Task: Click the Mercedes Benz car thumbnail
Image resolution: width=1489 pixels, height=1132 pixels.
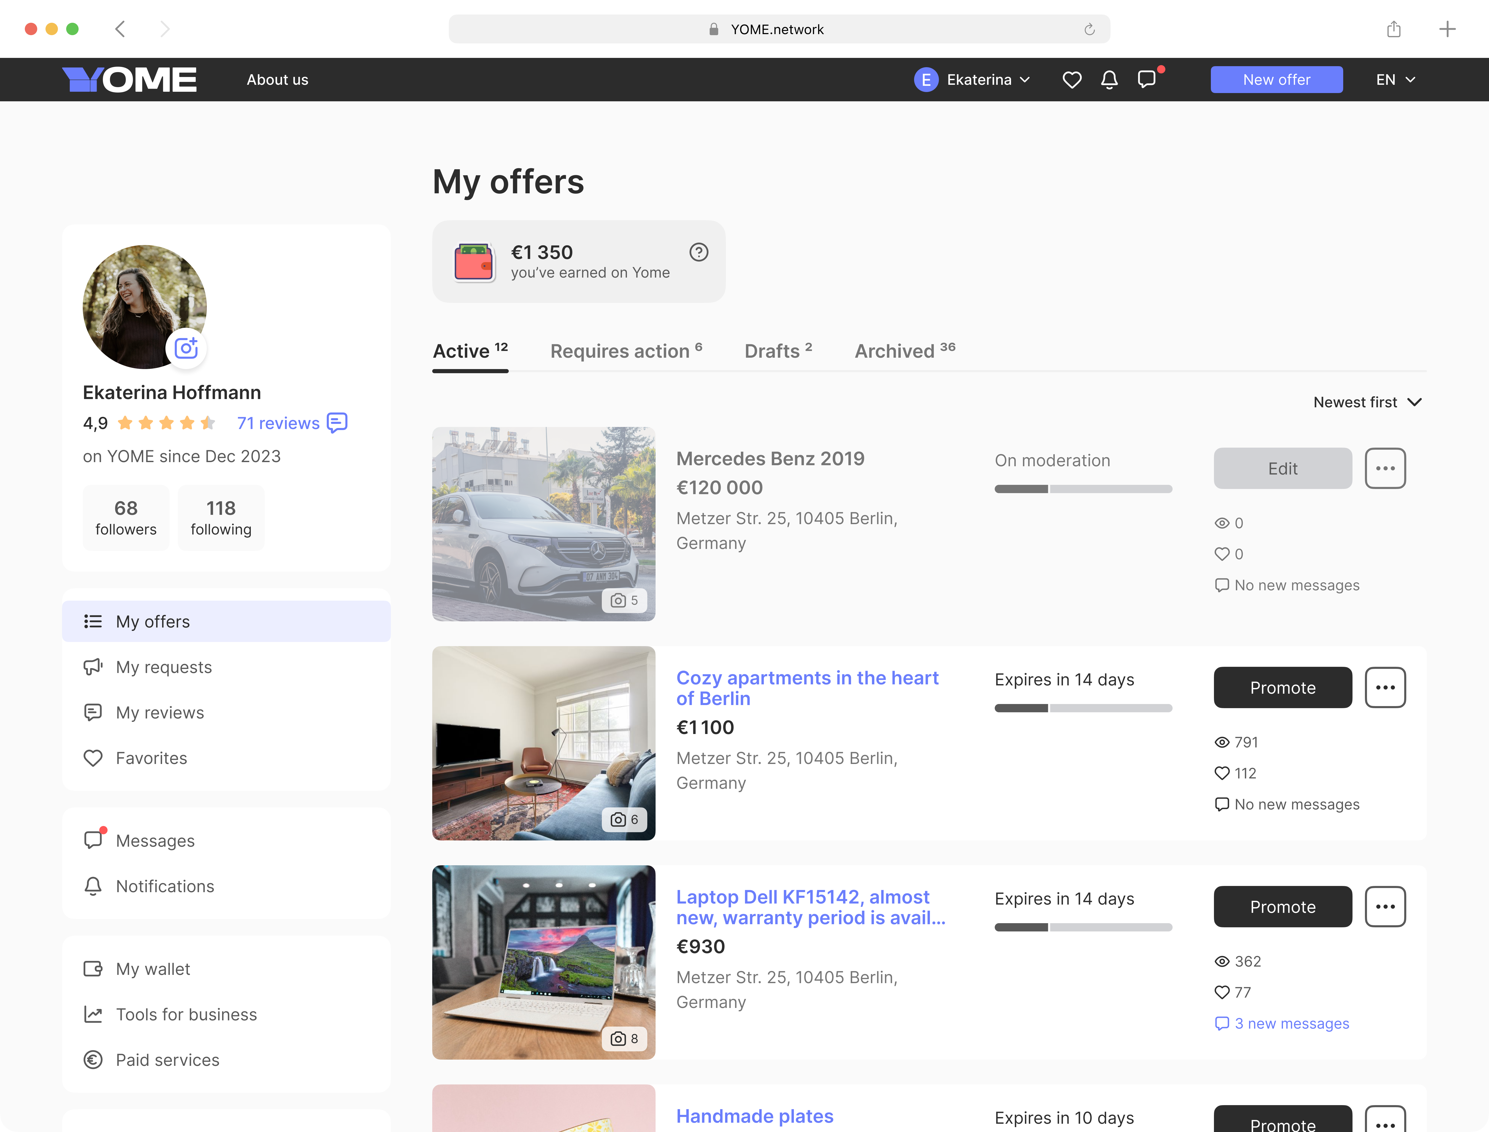Action: (543, 524)
